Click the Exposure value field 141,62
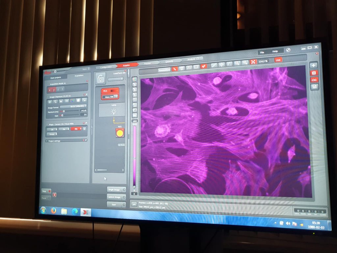 83,110
